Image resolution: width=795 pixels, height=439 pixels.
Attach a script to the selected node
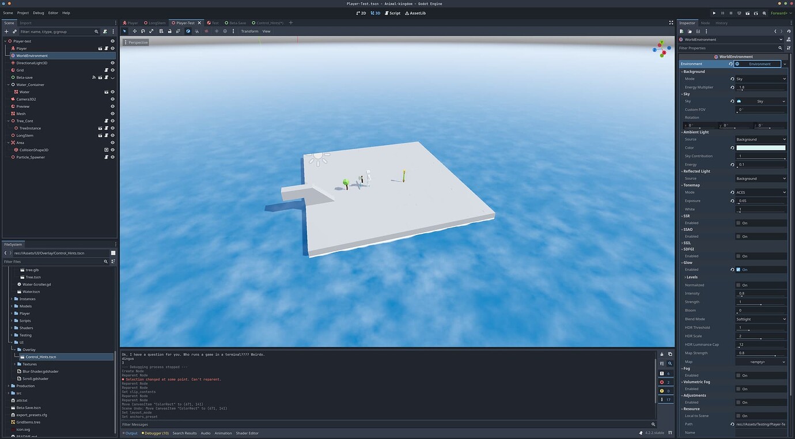[104, 32]
